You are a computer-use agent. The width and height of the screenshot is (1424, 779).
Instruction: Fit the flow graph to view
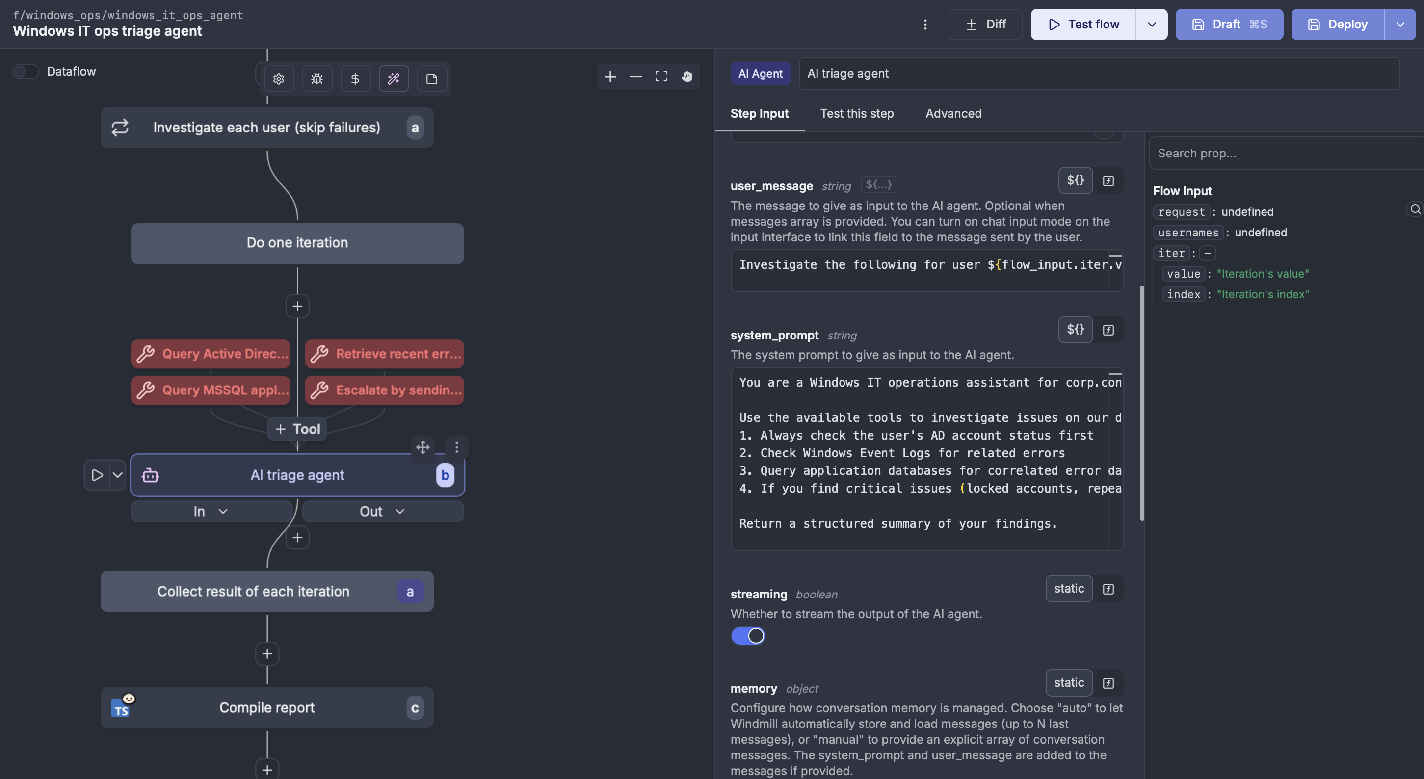661,76
